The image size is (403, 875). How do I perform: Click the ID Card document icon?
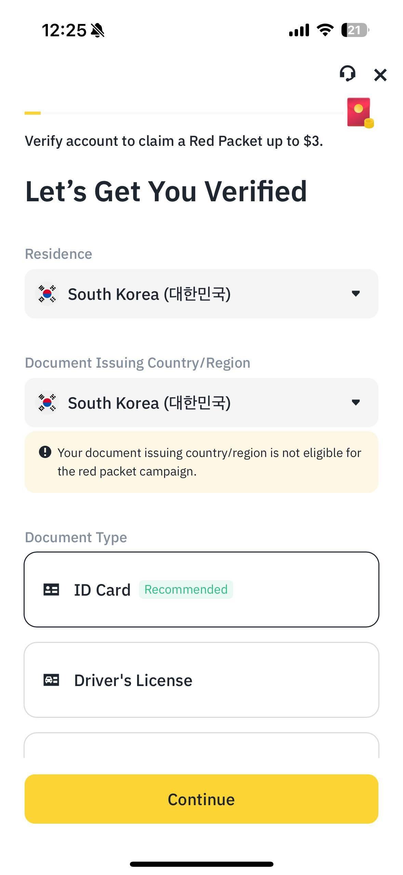(51, 589)
